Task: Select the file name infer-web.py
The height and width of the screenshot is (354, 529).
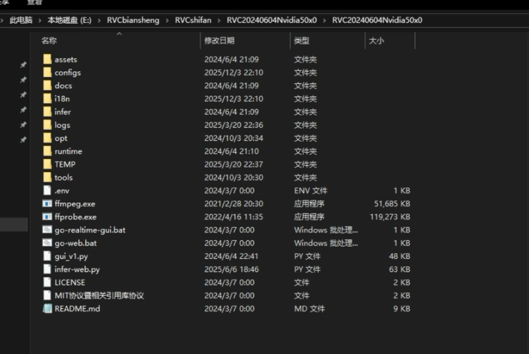Action: (77, 269)
